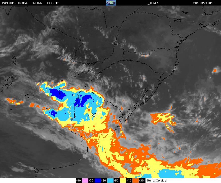Viewport: 221px width, 183px height.
Task: Click the light blue legend swatch beside -60
Action: [x=110, y=180]
